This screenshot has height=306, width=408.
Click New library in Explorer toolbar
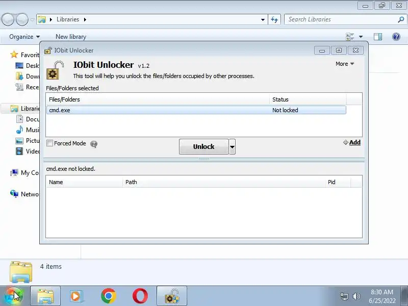71,37
